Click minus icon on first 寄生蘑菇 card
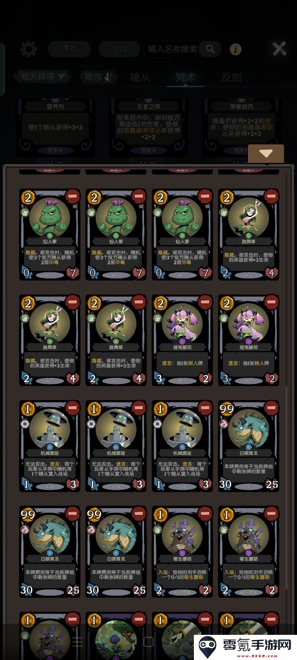This screenshot has width=297, height=660. click(x=205, y=513)
